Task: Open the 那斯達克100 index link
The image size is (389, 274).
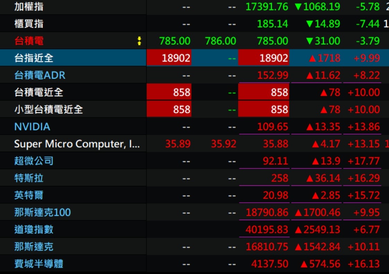Action: coord(42,212)
